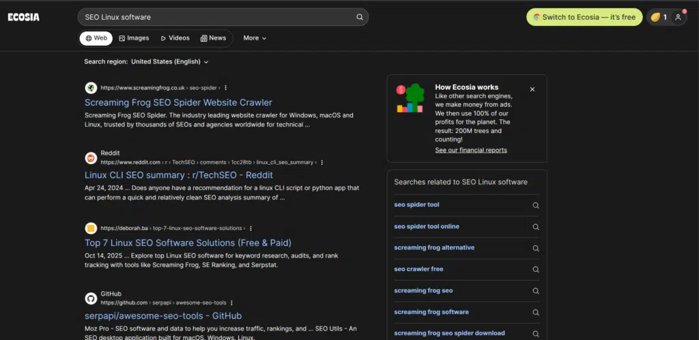Image resolution: width=699 pixels, height=340 pixels.
Task: Click the reddit.com URL breadcrumb
Action: 209,162
